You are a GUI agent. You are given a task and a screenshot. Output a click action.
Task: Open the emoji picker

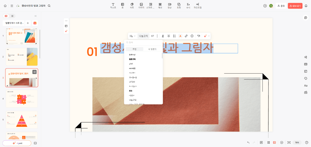192,36
